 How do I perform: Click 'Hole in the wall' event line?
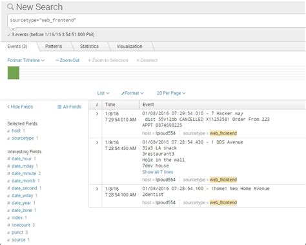[x=163, y=160]
